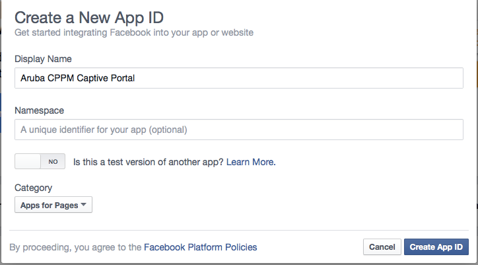
Task: Click the Category label above the dropdown
Action: [x=34, y=188]
